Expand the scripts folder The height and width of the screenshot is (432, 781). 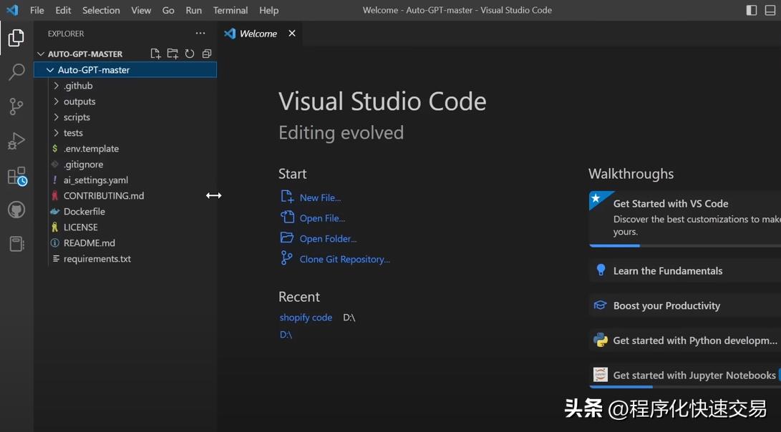(76, 117)
